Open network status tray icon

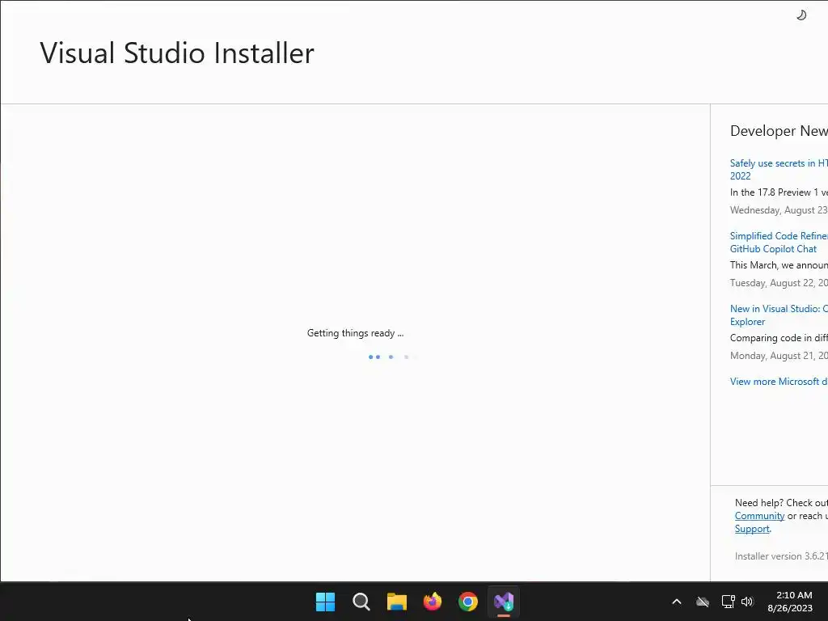[729, 602]
